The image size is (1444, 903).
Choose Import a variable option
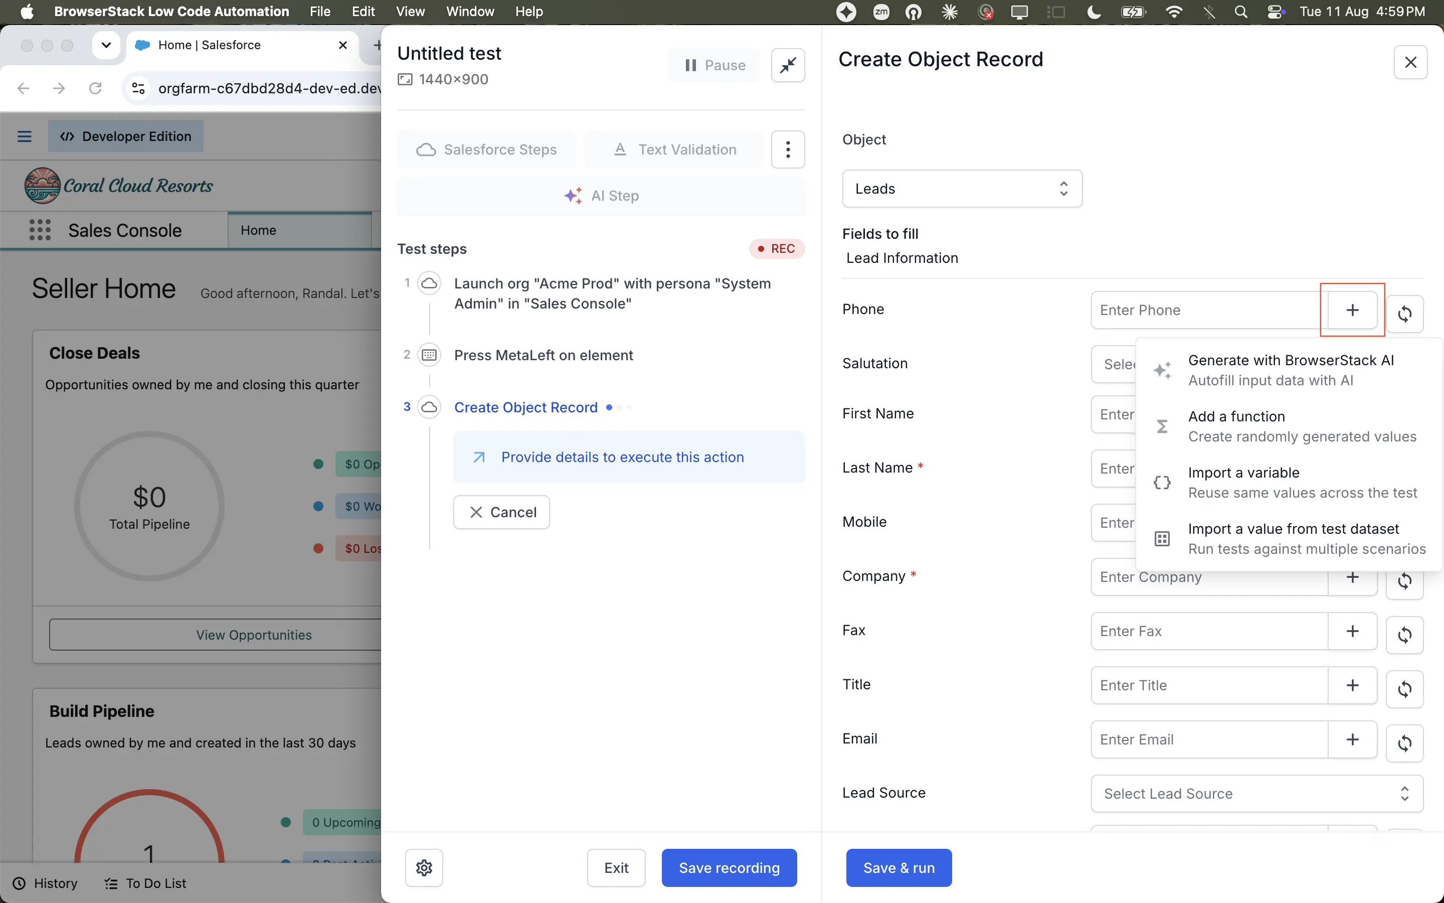(1289, 483)
